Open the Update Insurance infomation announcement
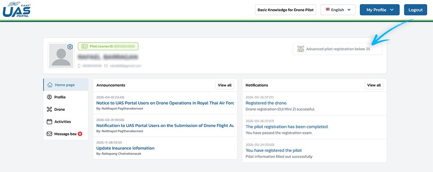 tap(125, 148)
